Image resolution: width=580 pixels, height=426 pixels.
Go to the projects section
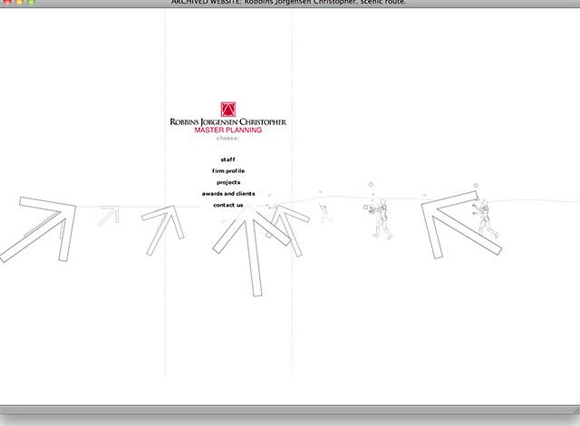coord(228,182)
